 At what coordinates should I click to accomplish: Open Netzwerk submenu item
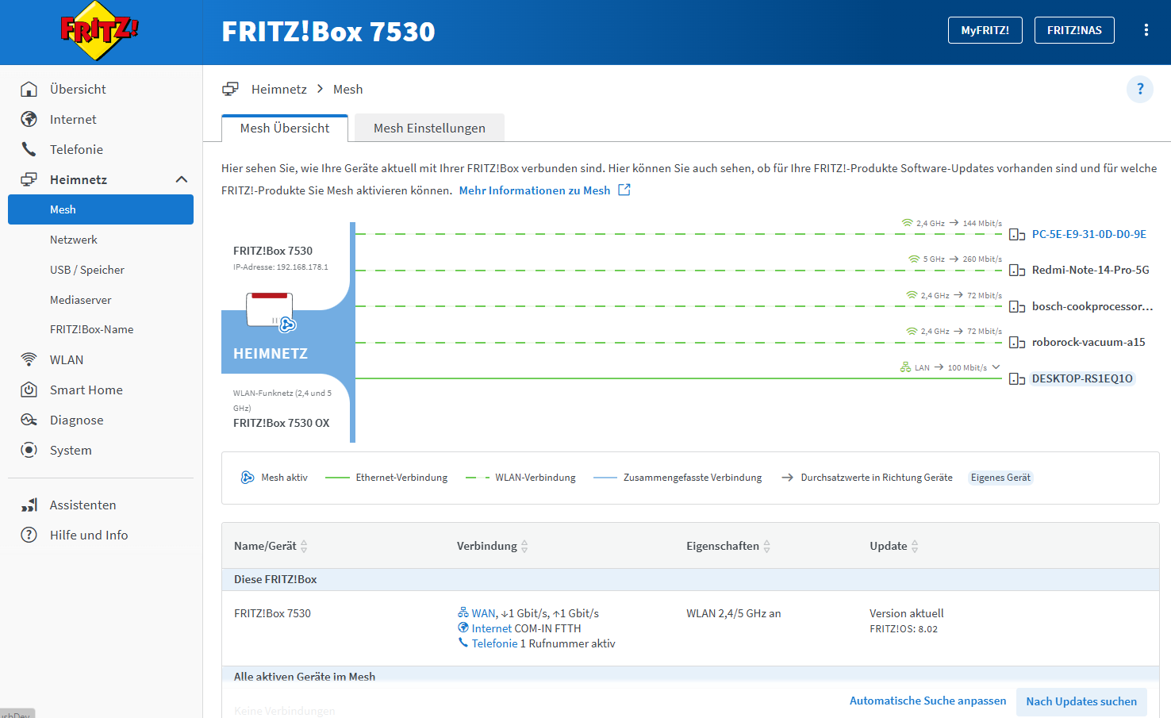click(74, 240)
